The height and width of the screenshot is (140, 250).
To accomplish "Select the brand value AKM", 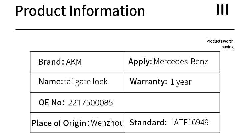I will (x=74, y=62).
